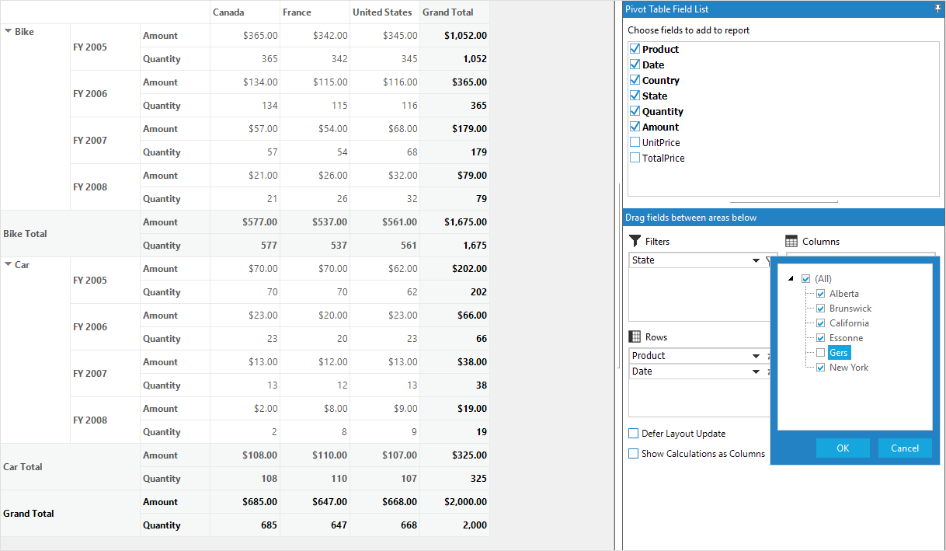Enable Show Calculations as Columns
The image size is (946, 551).
click(633, 454)
